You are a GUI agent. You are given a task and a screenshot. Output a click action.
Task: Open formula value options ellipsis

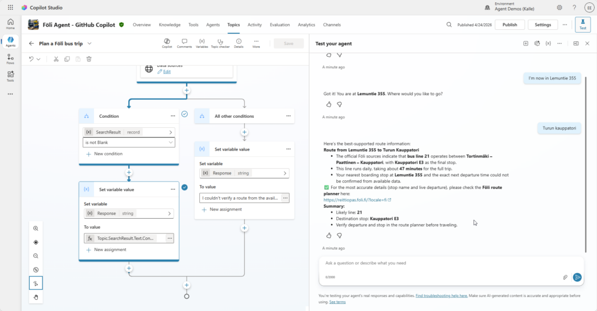(170, 238)
